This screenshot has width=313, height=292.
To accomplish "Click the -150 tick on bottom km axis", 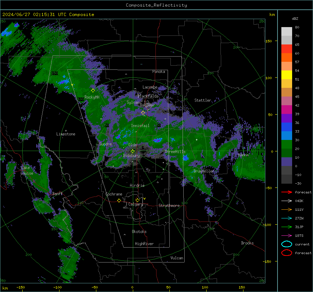I will pyautogui.click(x=21, y=287).
